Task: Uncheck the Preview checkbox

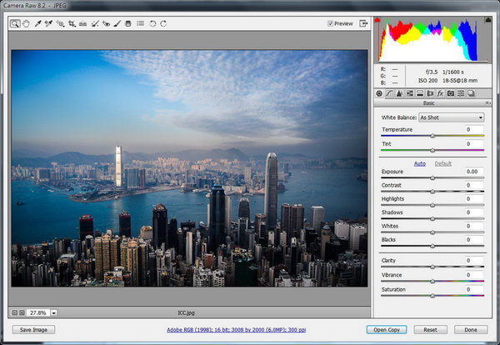Action: (331, 24)
